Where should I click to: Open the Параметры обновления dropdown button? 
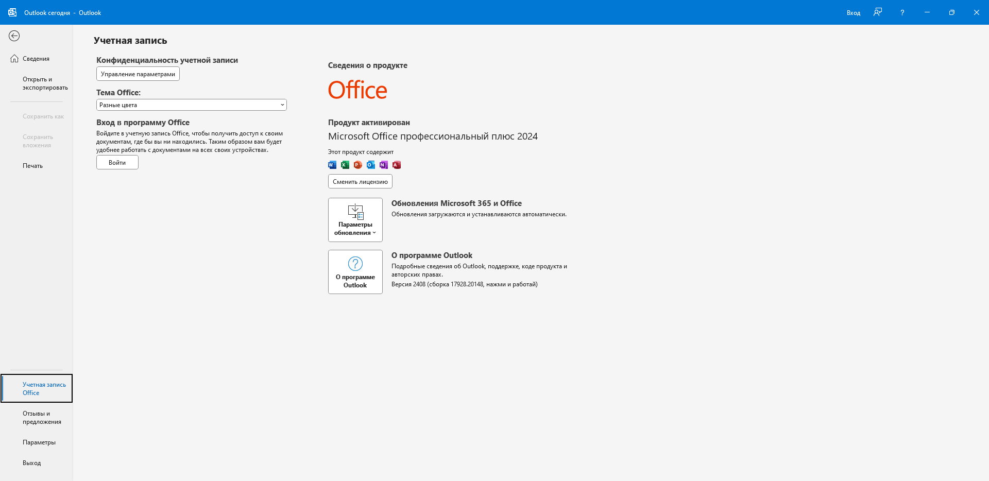point(355,220)
